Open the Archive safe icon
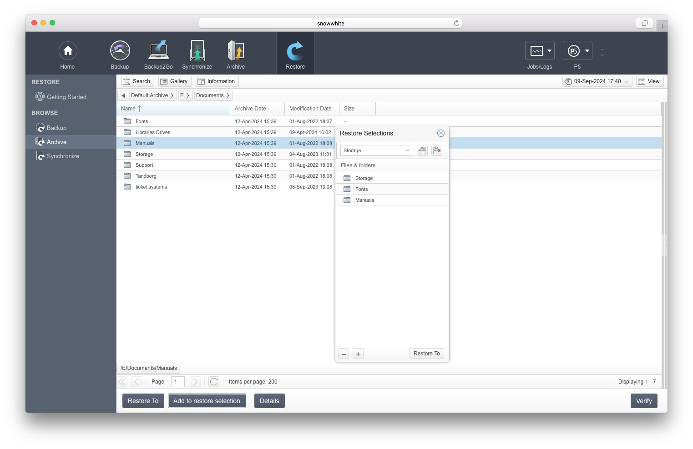This screenshot has height=449, width=693. pos(236,51)
